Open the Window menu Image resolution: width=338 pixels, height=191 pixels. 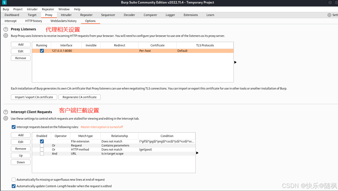64,9
